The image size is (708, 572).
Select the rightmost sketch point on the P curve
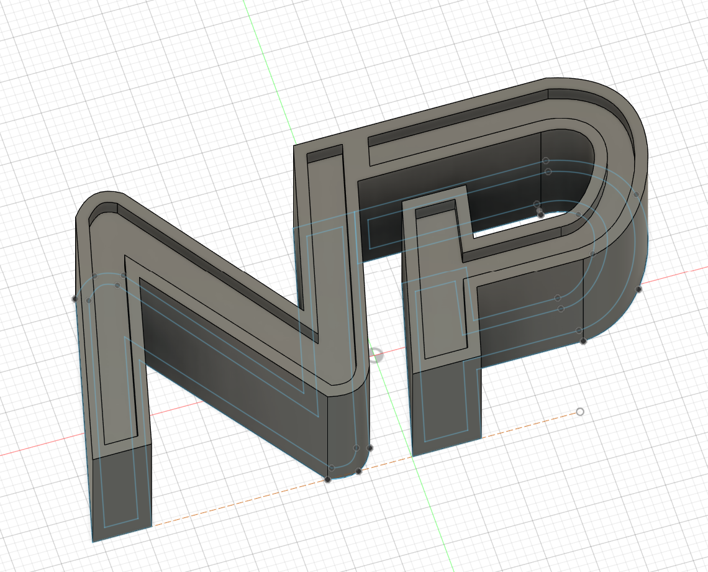[638, 289]
